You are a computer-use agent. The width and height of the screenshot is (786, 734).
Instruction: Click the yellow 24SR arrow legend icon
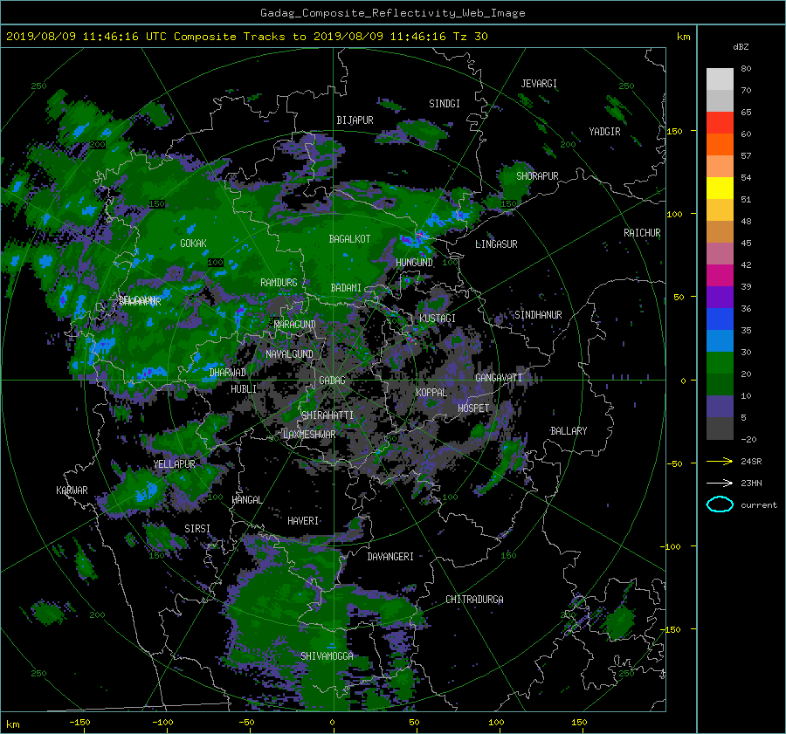[x=720, y=461]
